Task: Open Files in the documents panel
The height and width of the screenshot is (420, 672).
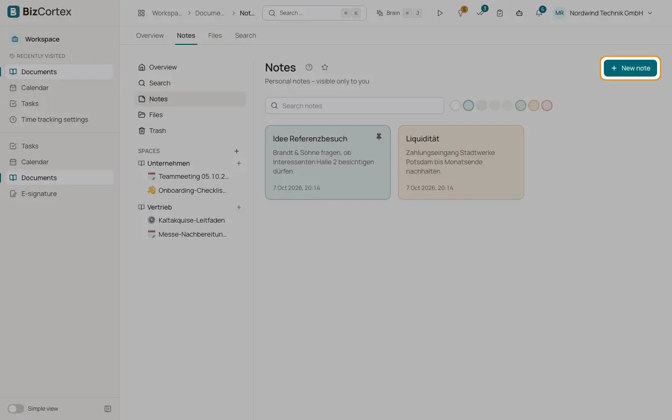Action: pos(190,115)
